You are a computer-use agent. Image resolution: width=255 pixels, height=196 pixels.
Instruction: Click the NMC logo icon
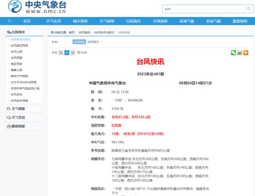coord(15,6)
